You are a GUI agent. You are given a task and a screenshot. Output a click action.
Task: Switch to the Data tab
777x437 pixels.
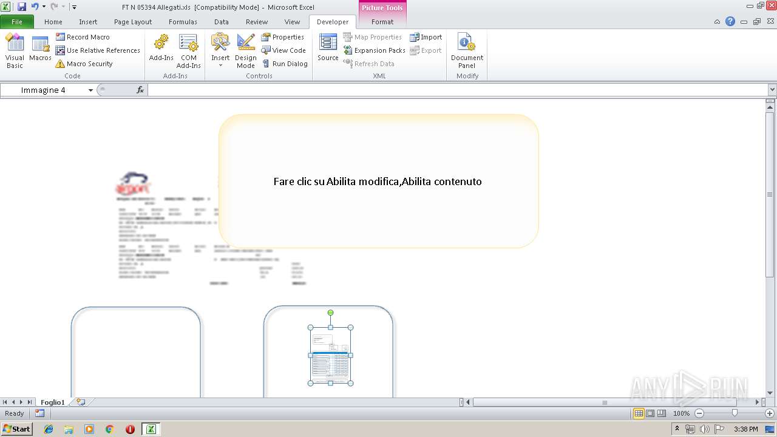click(222, 22)
